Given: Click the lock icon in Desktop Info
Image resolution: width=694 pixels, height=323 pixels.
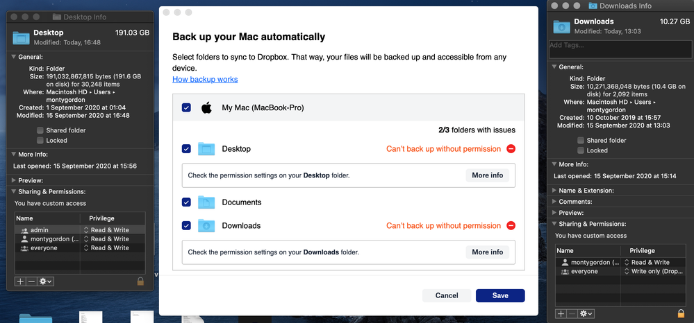Looking at the screenshot, I should tap(141, 281).
